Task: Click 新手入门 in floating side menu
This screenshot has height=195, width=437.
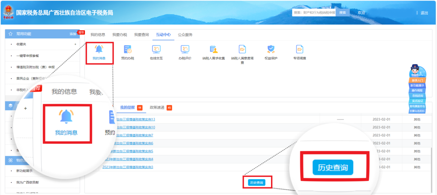Action: click(x=417, y=80)
